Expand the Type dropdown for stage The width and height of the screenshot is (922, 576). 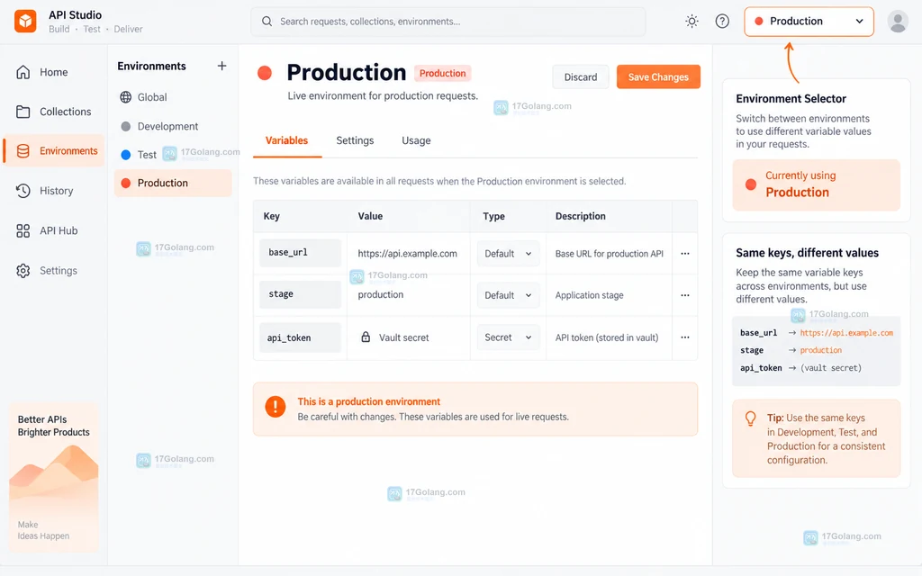coord(508,295)
